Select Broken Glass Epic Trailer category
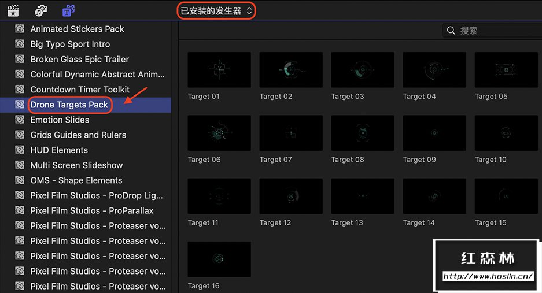 point(79,60)
